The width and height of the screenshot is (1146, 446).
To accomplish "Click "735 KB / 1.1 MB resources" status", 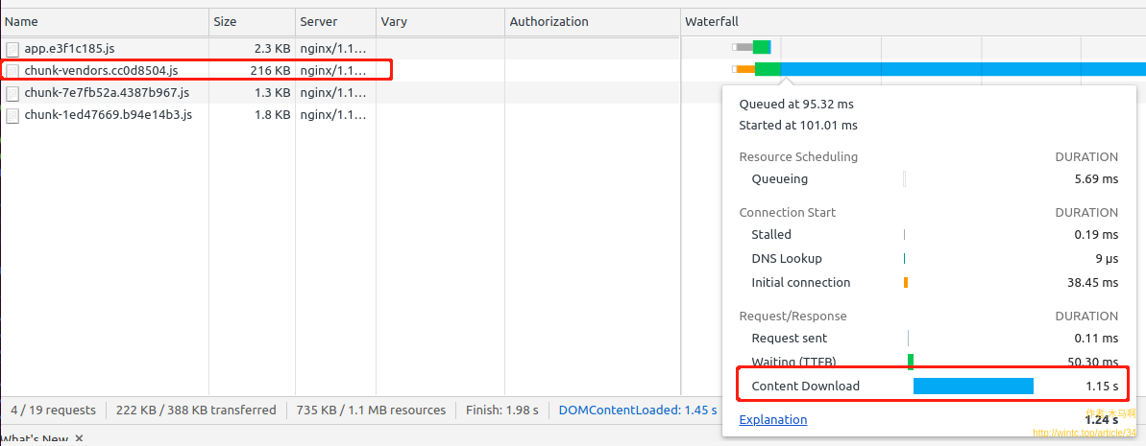I will click(x=371, y=411).
